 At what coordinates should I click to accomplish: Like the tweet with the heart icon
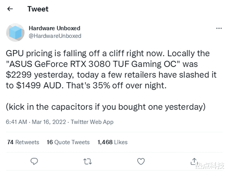pyautogui.click(x=141, y=161)
